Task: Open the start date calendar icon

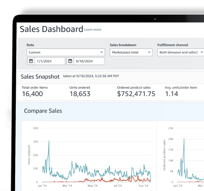Action: (x=31, y=61)
